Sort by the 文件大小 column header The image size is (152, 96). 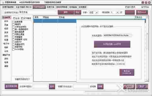138,17
